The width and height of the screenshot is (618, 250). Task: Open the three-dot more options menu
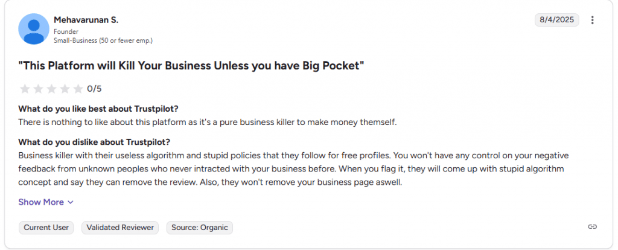coord(592,20)
